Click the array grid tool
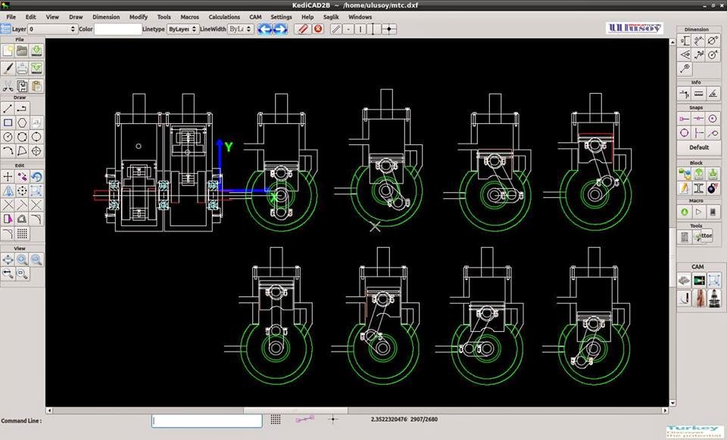 22,233
